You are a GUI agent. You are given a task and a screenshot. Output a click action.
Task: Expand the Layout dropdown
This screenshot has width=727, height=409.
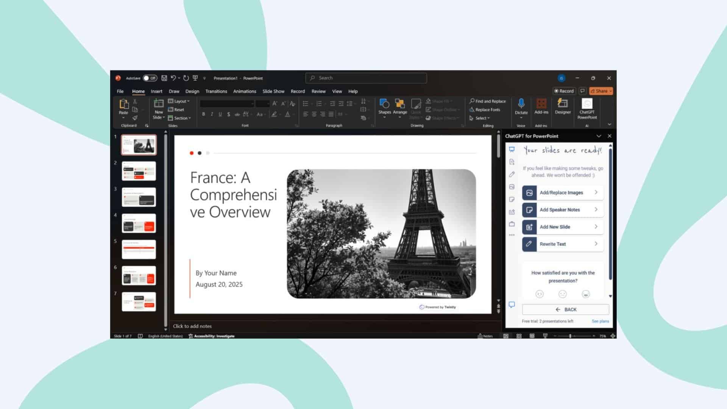pos(179,101)
